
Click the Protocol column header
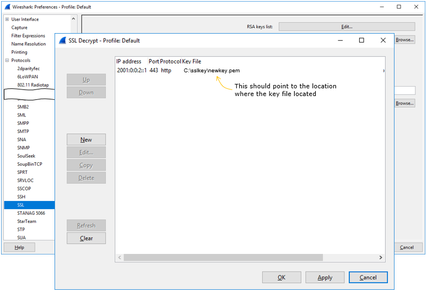point(170,61)
